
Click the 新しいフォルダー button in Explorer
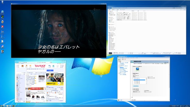click(x=123, y=10)
